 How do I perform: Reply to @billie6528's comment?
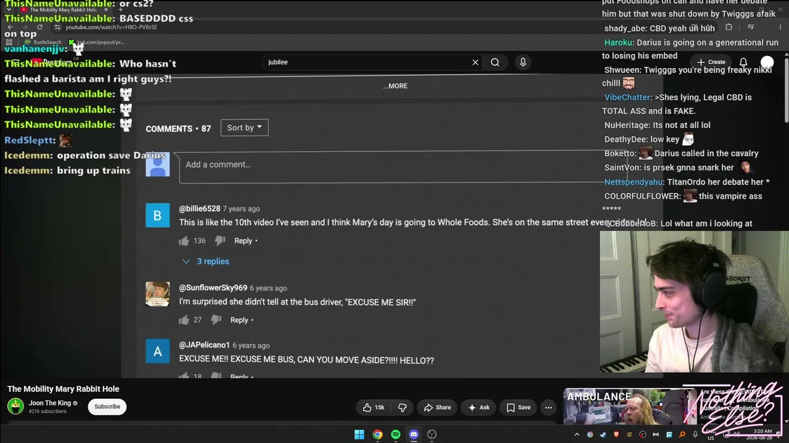tap(243, 241)
